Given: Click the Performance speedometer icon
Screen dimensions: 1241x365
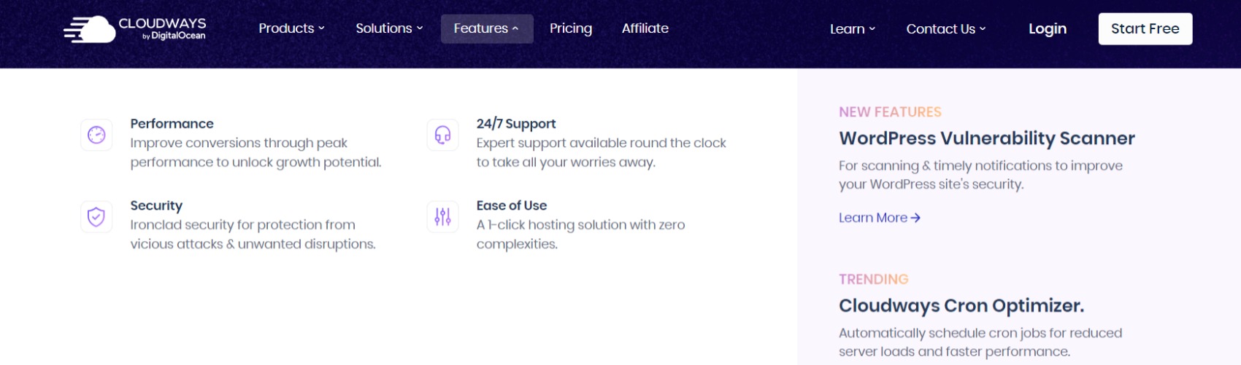Looking at the screenshot, I should (x=96, y=135).
